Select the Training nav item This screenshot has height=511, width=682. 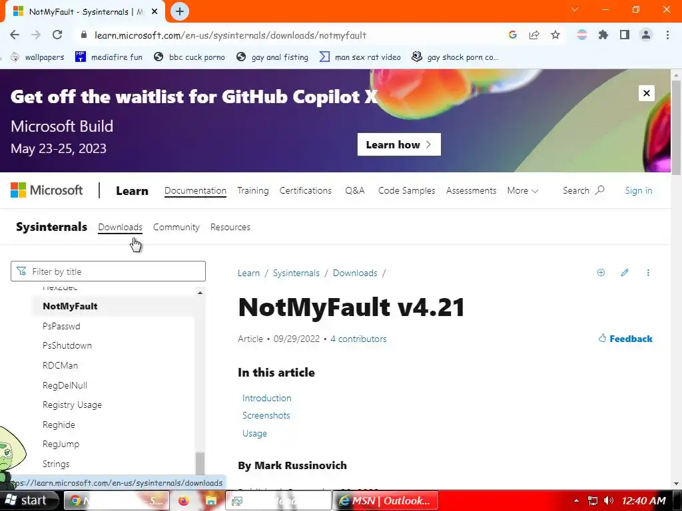point(252,191)
